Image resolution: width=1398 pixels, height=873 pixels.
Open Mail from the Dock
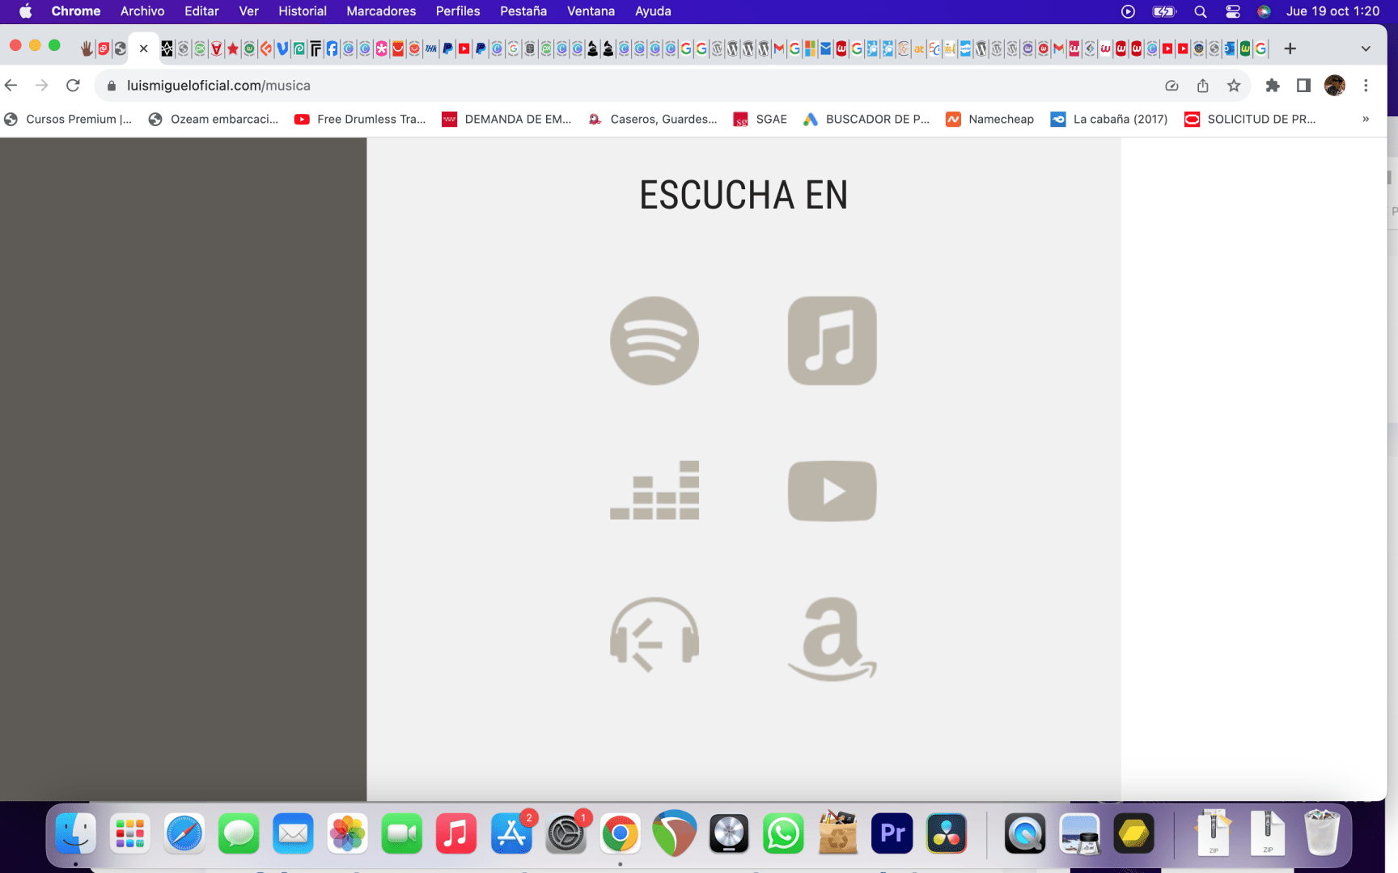[x=293, y=833]
